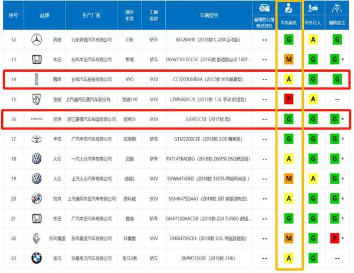Click vehicle model SVW6474DFD cell
354x273 pixels.
(208, 179)
